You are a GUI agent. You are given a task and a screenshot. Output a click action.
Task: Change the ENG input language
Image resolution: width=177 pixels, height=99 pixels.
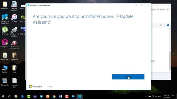tap(160, 97)
